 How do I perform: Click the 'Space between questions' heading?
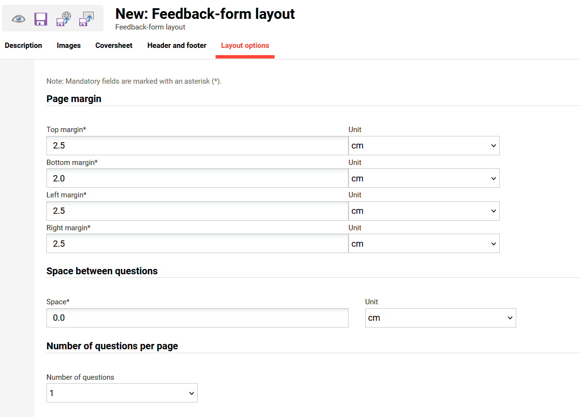(x=102, y=271)
